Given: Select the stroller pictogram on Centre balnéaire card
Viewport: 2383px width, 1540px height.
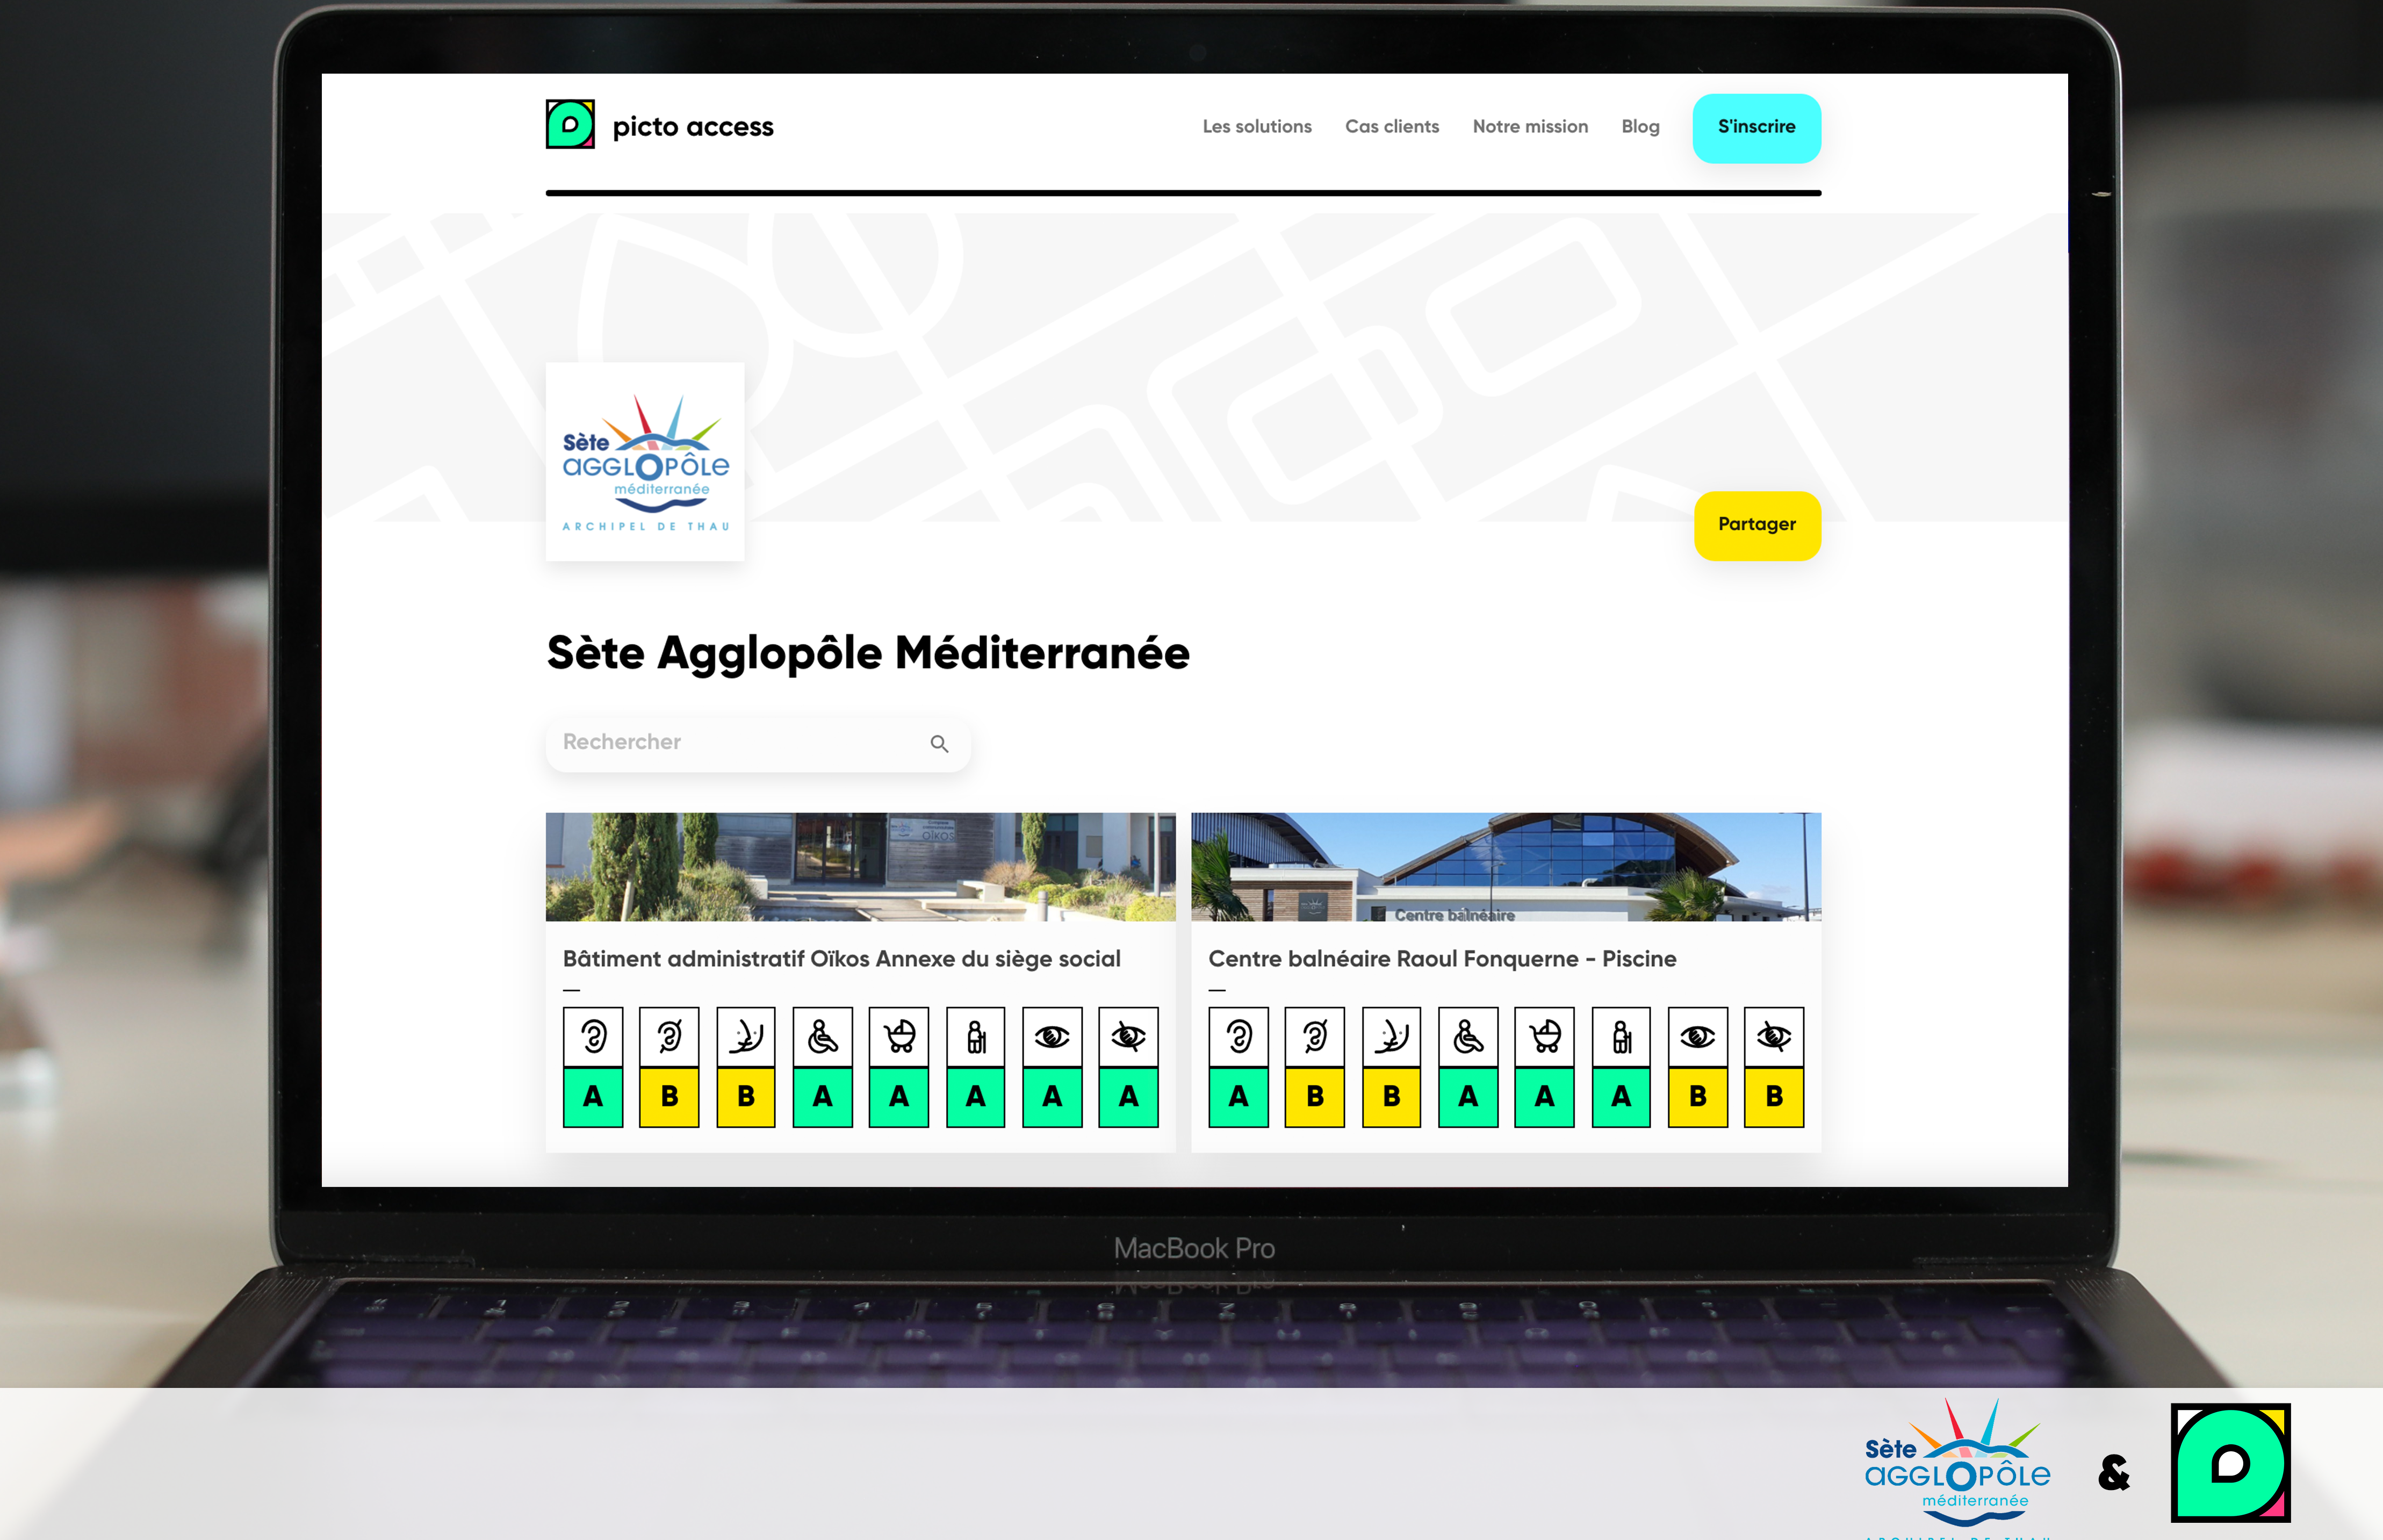Looking at the screenshot, I should click(1544, 1037).
